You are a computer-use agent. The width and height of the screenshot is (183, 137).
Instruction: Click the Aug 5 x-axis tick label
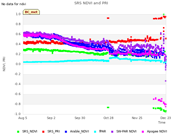(x=23, y=118)
